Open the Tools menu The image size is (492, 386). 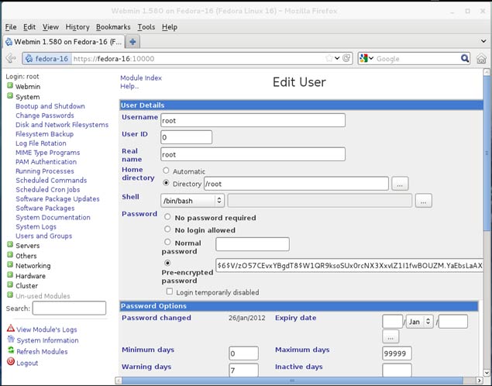coord(146,27)
